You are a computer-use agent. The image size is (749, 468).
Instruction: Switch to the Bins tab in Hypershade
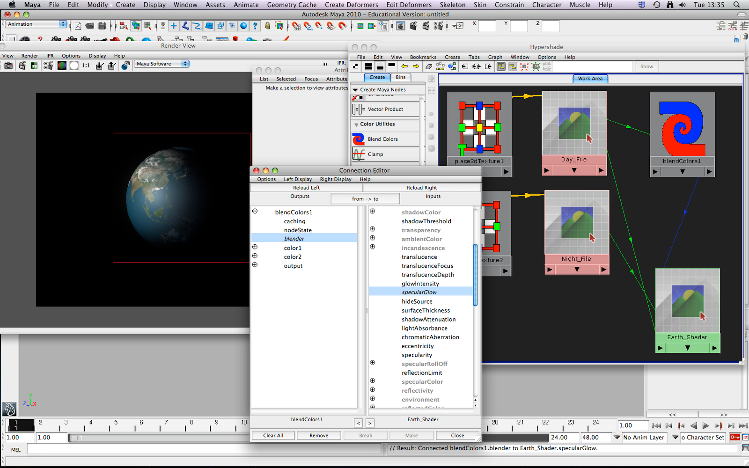[401, 77]
